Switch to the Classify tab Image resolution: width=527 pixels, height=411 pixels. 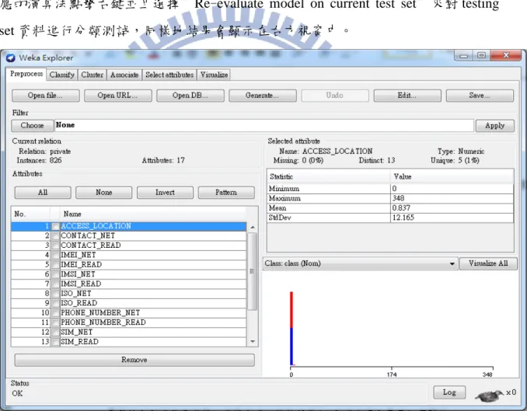coord(62,75)
